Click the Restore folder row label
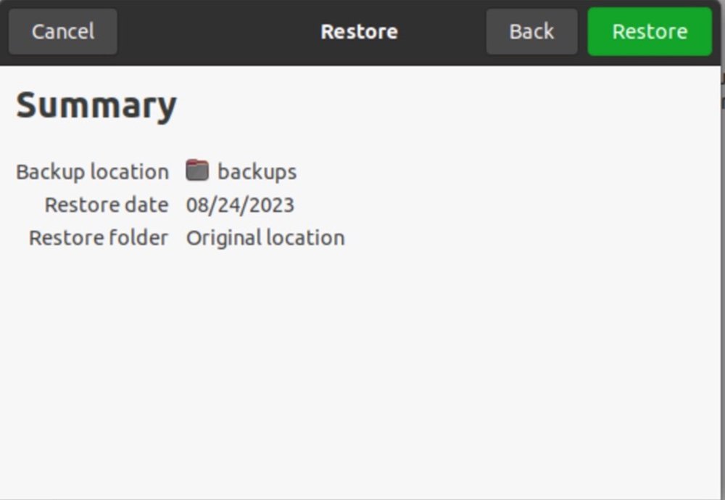Image resolution: width=725 pixels, height=500 pixels. click(x=98, y=237)
